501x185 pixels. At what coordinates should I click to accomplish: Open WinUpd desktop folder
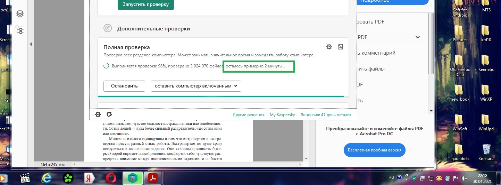coord(486,122)
